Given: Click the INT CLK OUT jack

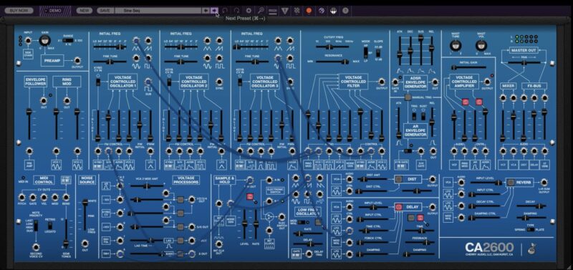Looking at the screenshot, I should click(218, 244).
